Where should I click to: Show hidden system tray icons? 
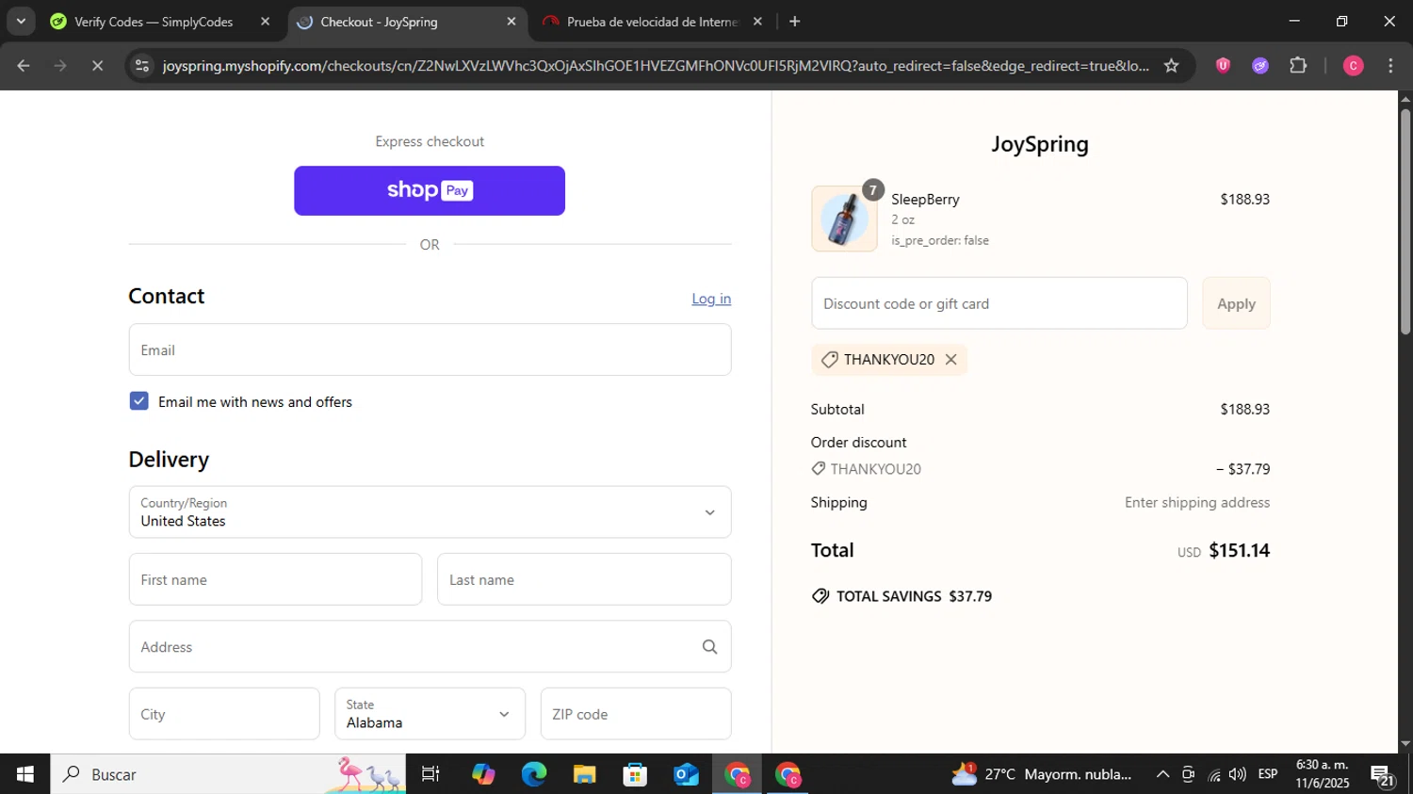(x=1162, y=774)
